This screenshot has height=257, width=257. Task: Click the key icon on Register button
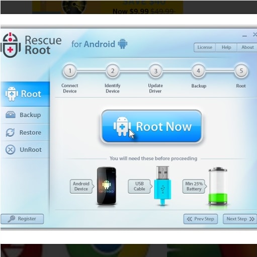pyautogui.click(x=12, y=219)
